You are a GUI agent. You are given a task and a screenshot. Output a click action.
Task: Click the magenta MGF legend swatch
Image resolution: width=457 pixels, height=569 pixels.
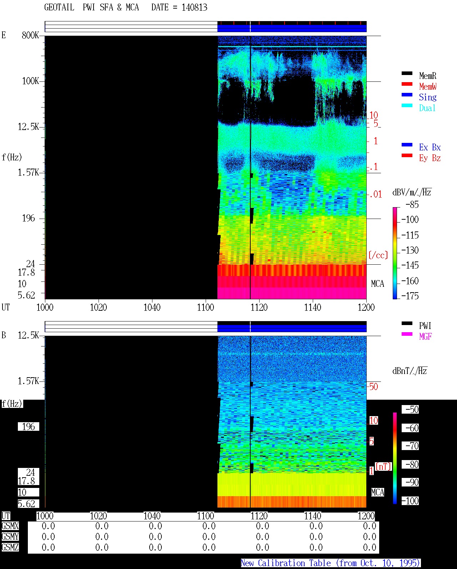407,334
